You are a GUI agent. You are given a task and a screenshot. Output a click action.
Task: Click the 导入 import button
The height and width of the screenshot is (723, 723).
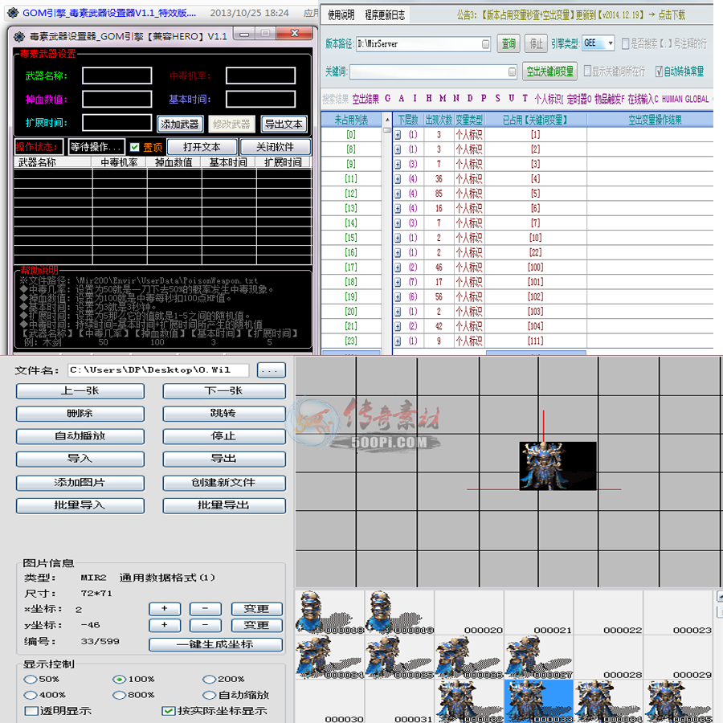80,459
